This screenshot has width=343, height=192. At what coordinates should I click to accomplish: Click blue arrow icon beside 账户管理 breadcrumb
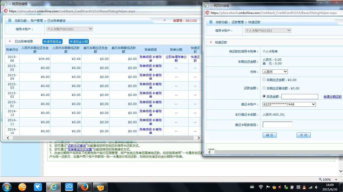click(x=10, y=20)
